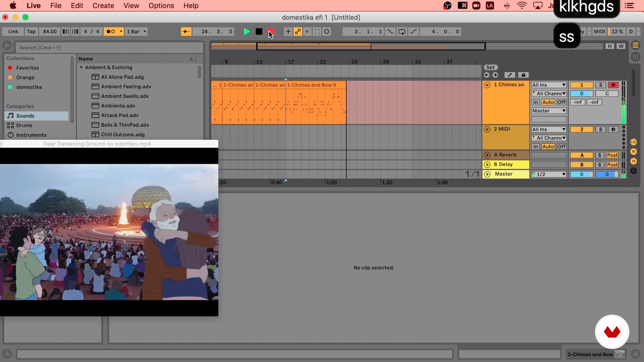Image resolution: width=644 pixels, height=362 pixels.
Task: Click Phase Nudge Up icon
Action: coord(75,32)
